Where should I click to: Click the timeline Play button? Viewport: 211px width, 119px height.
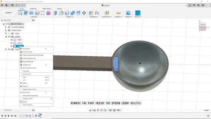pos(9,116)
